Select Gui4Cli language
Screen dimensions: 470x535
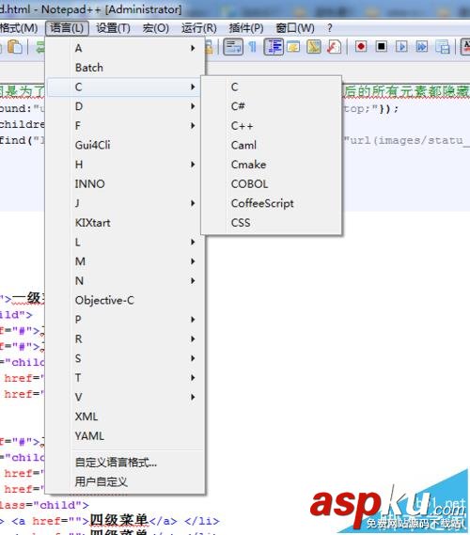click(x=125, y=145)
